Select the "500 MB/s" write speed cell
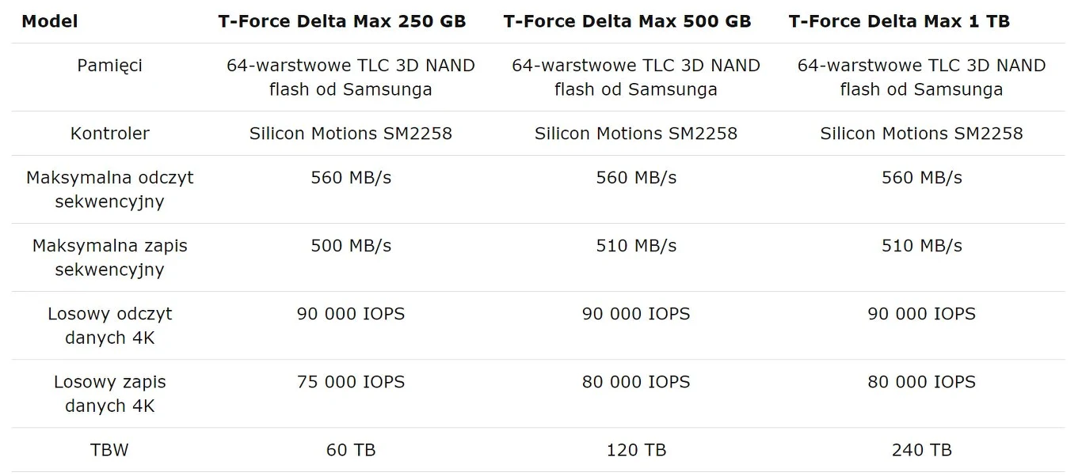This screenshot has height=476, width=1082. pyautogui.click(x=351, y=246)
